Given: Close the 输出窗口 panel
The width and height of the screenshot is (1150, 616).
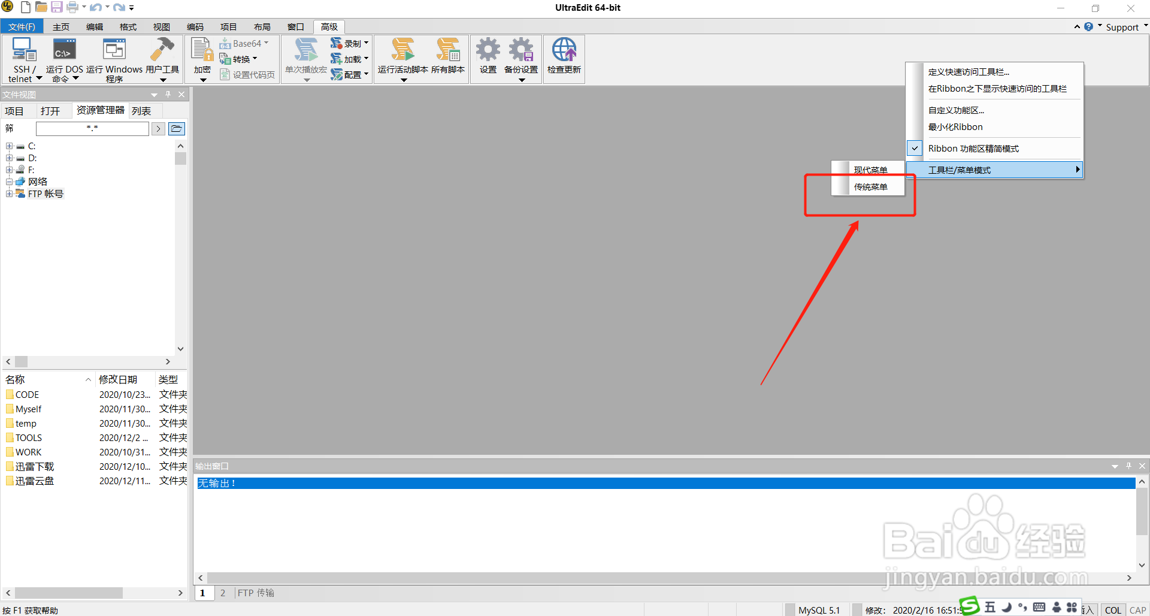Looking at the screenshot, I should click(x=1142, y=466).
